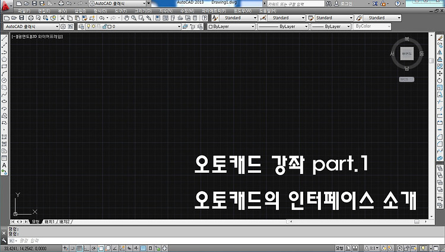Toggle Grid Display in status bar
Screen dimensions: 445x252
[x=80, y=248]
